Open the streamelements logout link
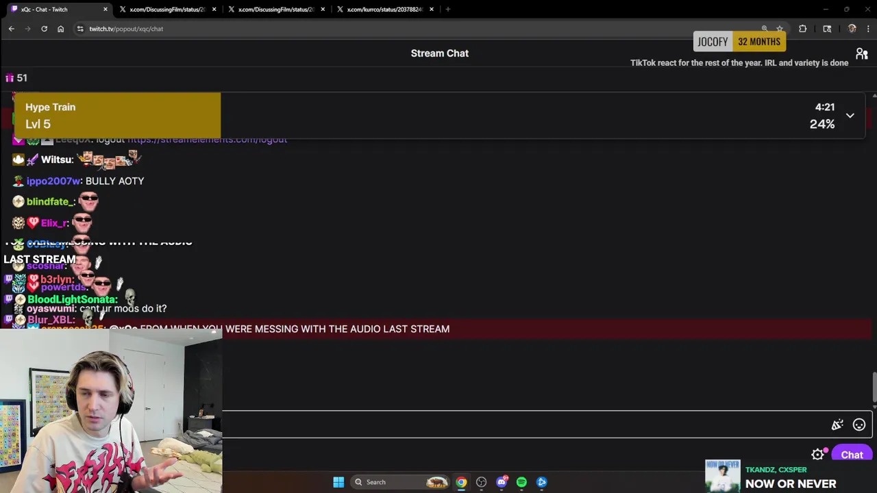 (x=207, y=140)
